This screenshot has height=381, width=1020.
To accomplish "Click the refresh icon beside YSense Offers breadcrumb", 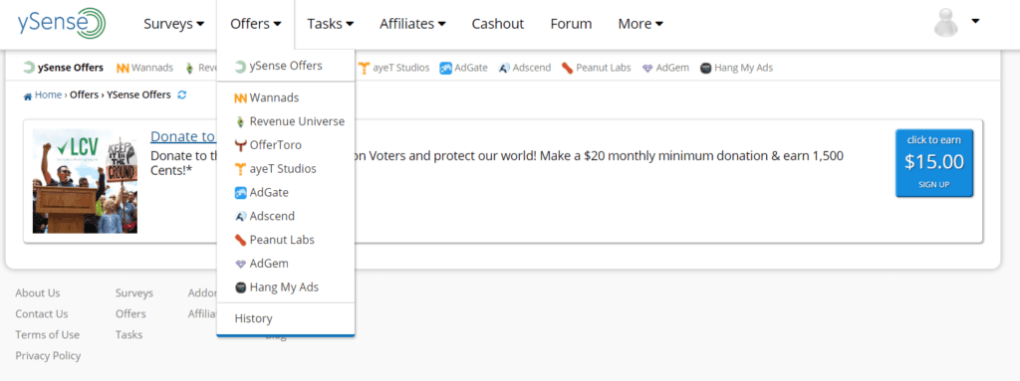I will (182, 95).
